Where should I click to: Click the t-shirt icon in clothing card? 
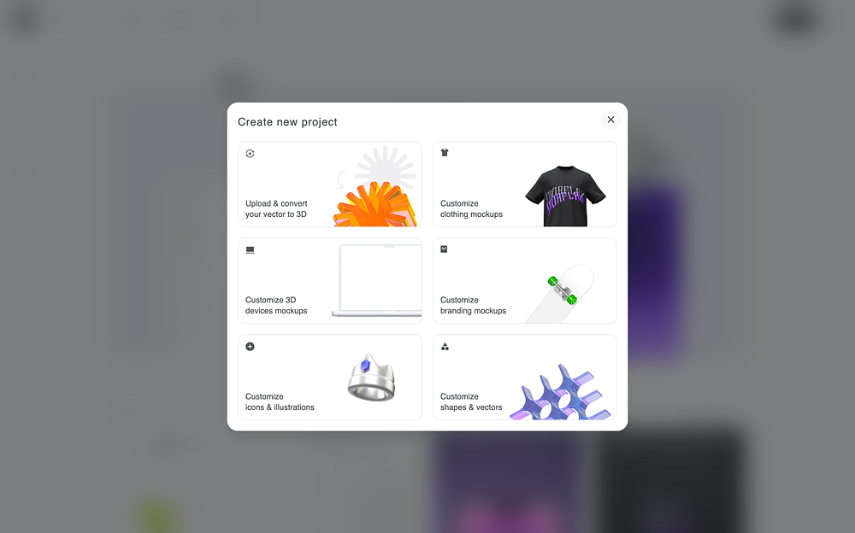(x=445, y=153)
